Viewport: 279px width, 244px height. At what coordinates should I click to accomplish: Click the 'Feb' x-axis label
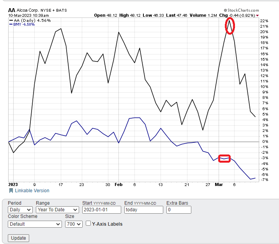118,184
